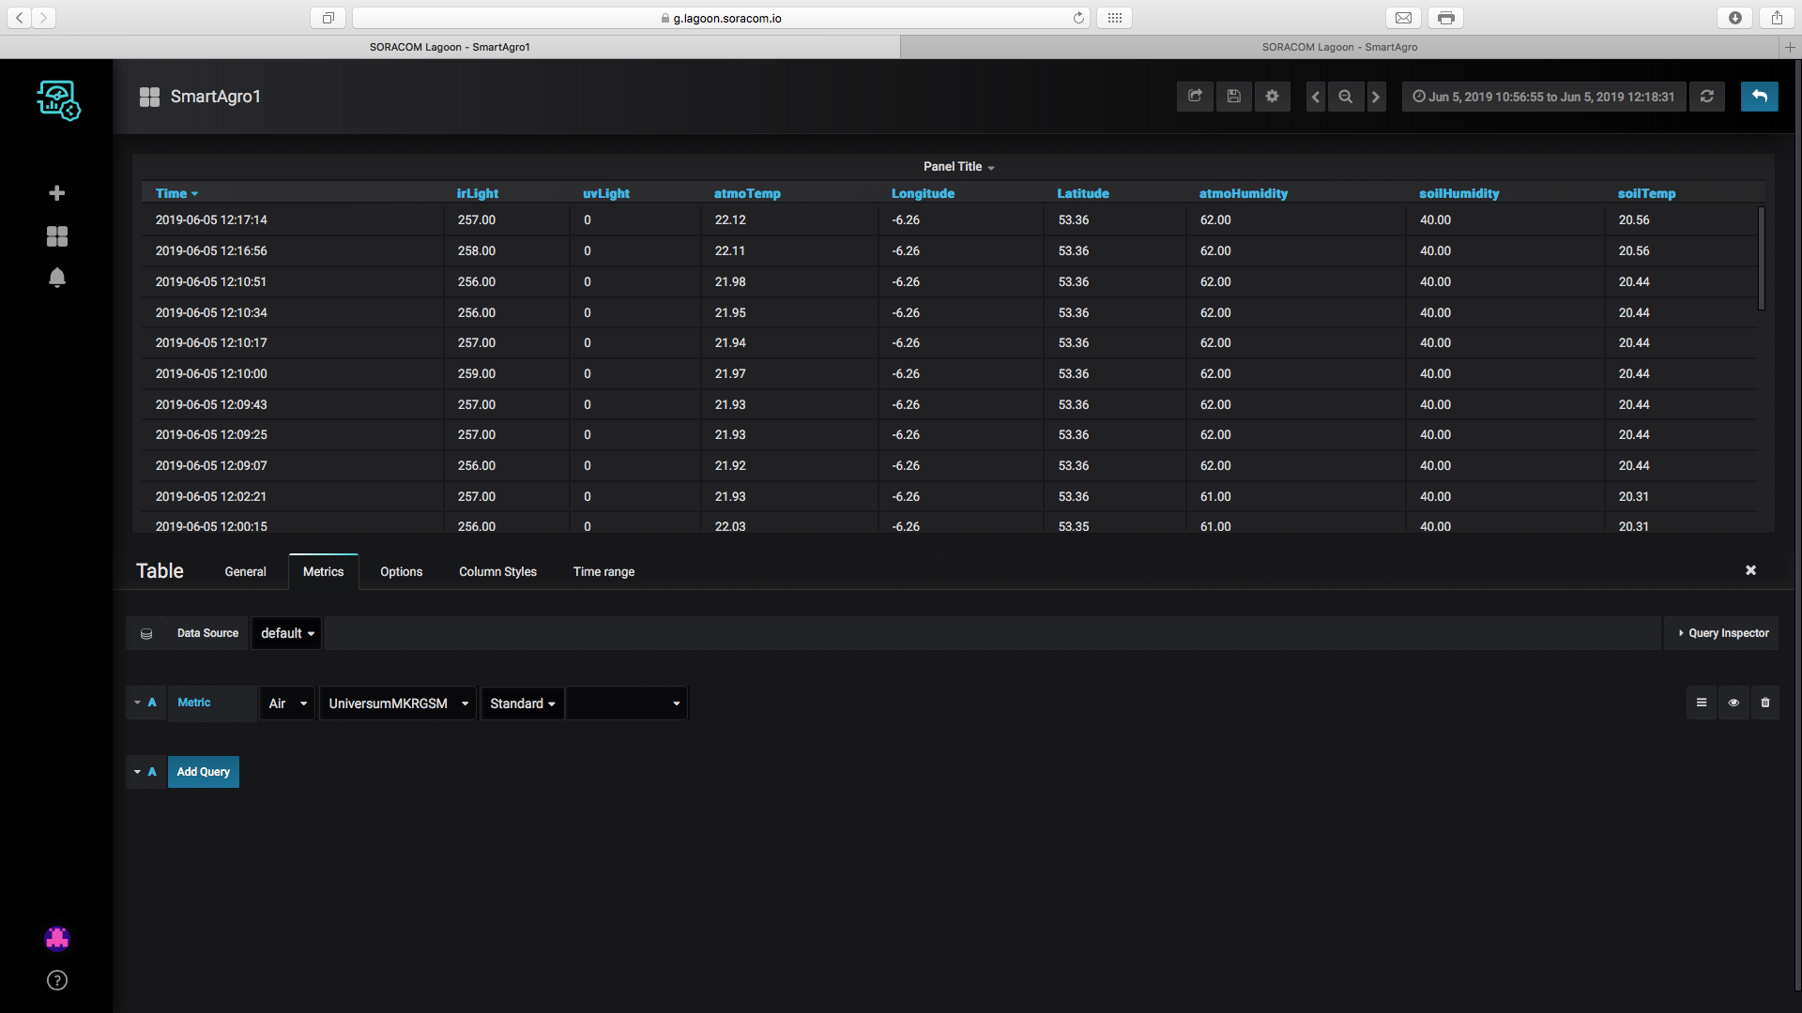This screenshot has height=1013, width=1802.
Task: Open the alerting bell icon in sidebar
Action: (57, 279)
